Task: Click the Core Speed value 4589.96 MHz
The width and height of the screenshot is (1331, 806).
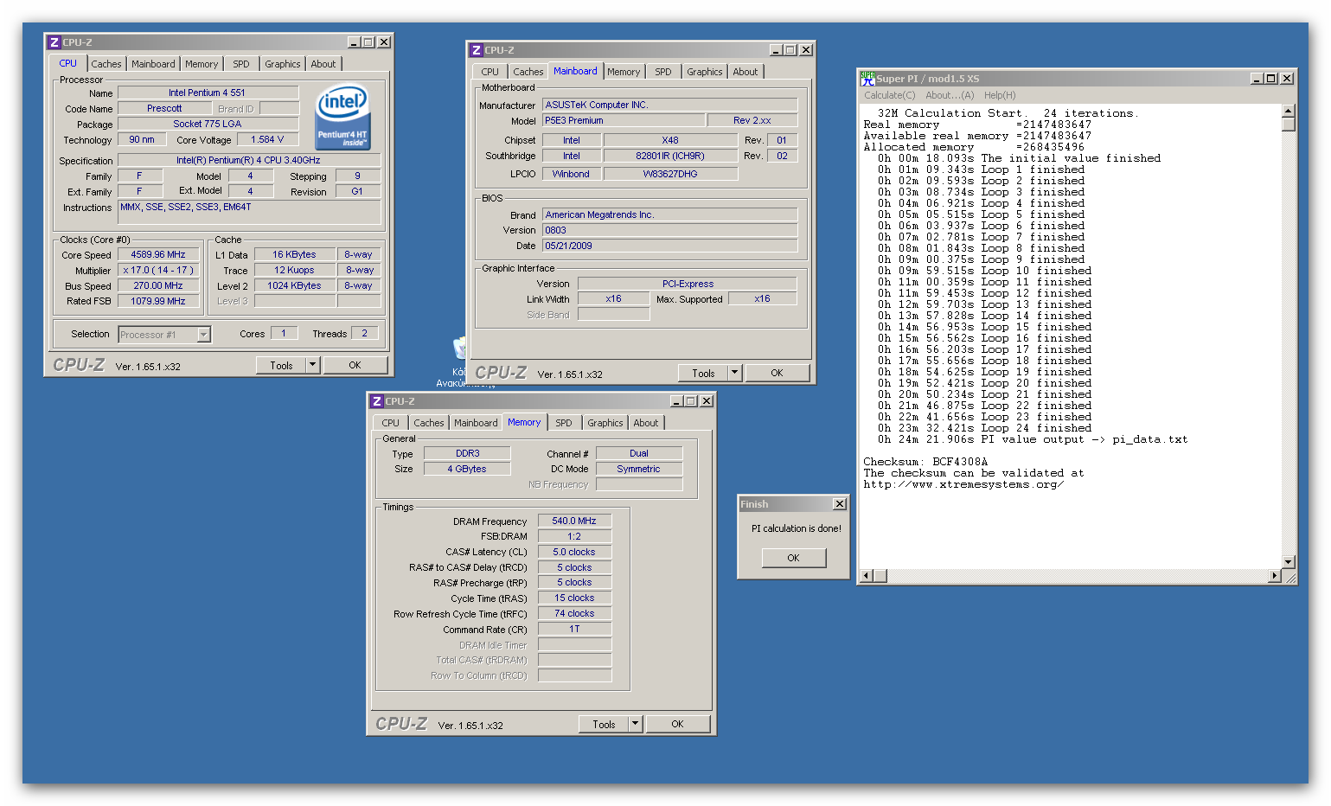Action: pos(158,254)
